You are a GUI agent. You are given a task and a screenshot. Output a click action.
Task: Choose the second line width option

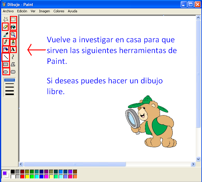(10, 84)
